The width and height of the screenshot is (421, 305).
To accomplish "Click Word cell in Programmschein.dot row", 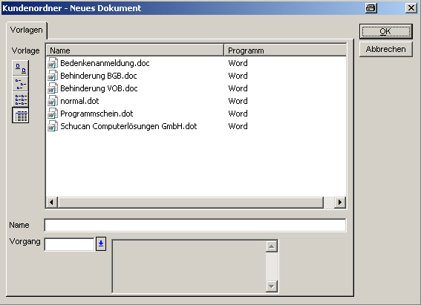I will 238,114.
